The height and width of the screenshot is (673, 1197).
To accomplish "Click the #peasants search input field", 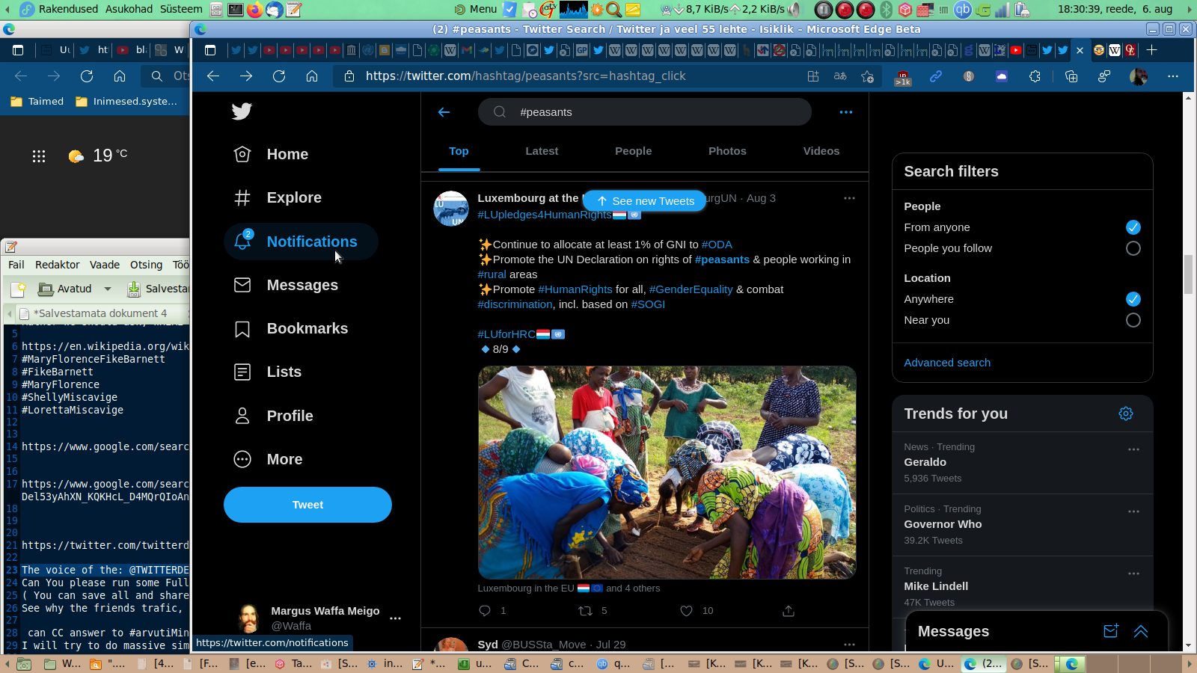I will 651,112.
